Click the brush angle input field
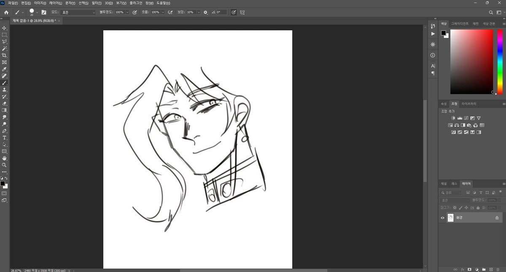Viewport: 506px width, 272px height. (221, 12)
